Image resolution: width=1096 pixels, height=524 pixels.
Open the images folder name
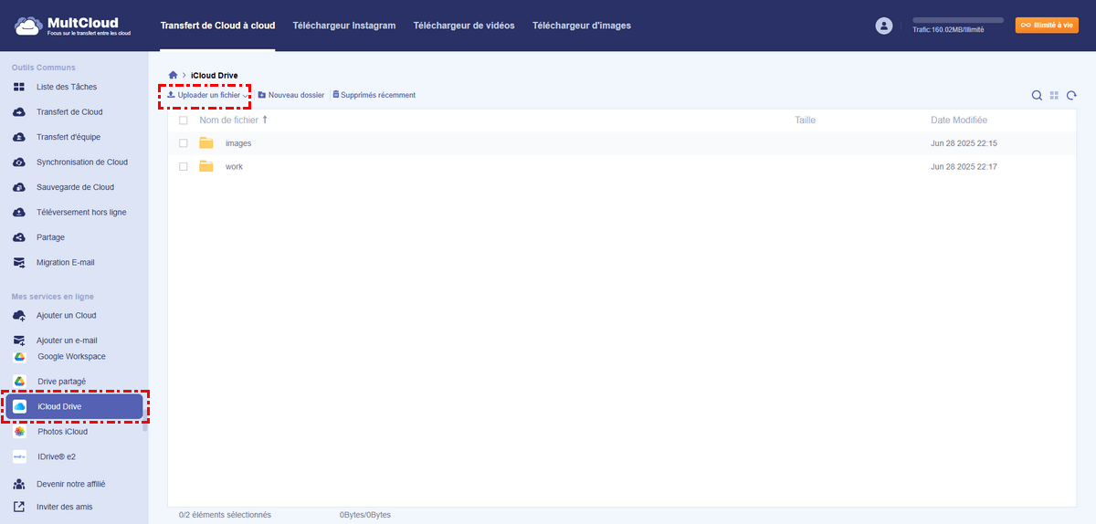[238, 143]
